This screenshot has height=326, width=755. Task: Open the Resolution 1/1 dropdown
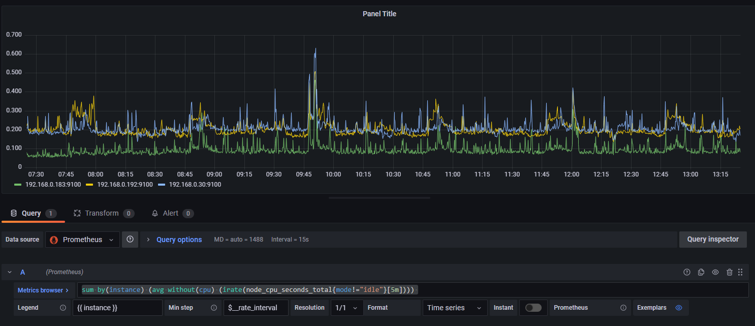347,308
